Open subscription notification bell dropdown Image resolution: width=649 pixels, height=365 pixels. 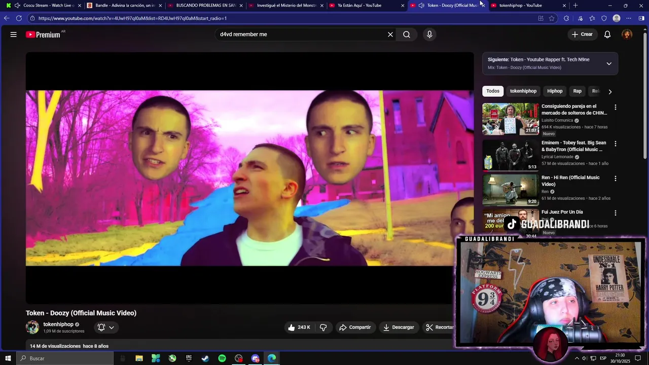(106, 327)
